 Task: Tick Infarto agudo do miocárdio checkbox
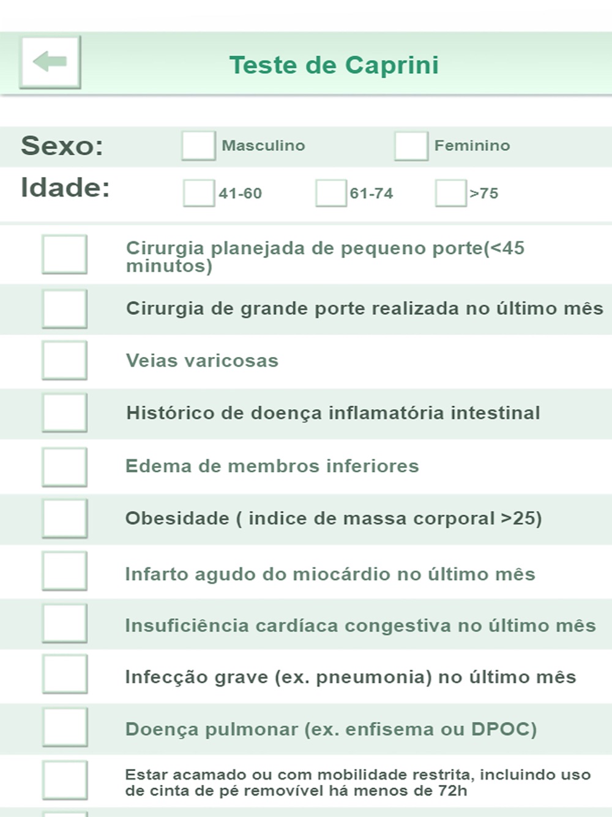(64, 571)
